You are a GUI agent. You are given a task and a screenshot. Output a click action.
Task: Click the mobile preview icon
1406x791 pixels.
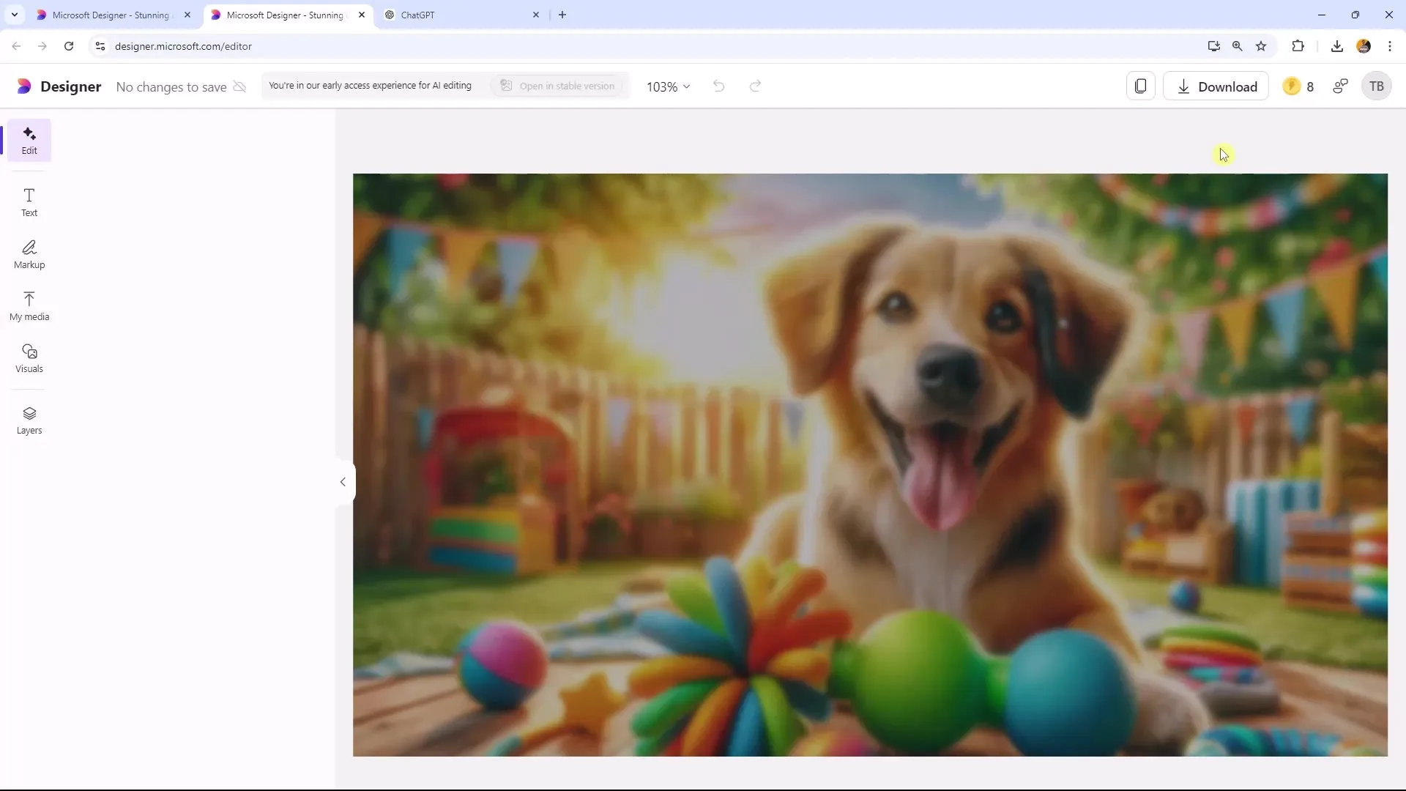[1140, 86]
